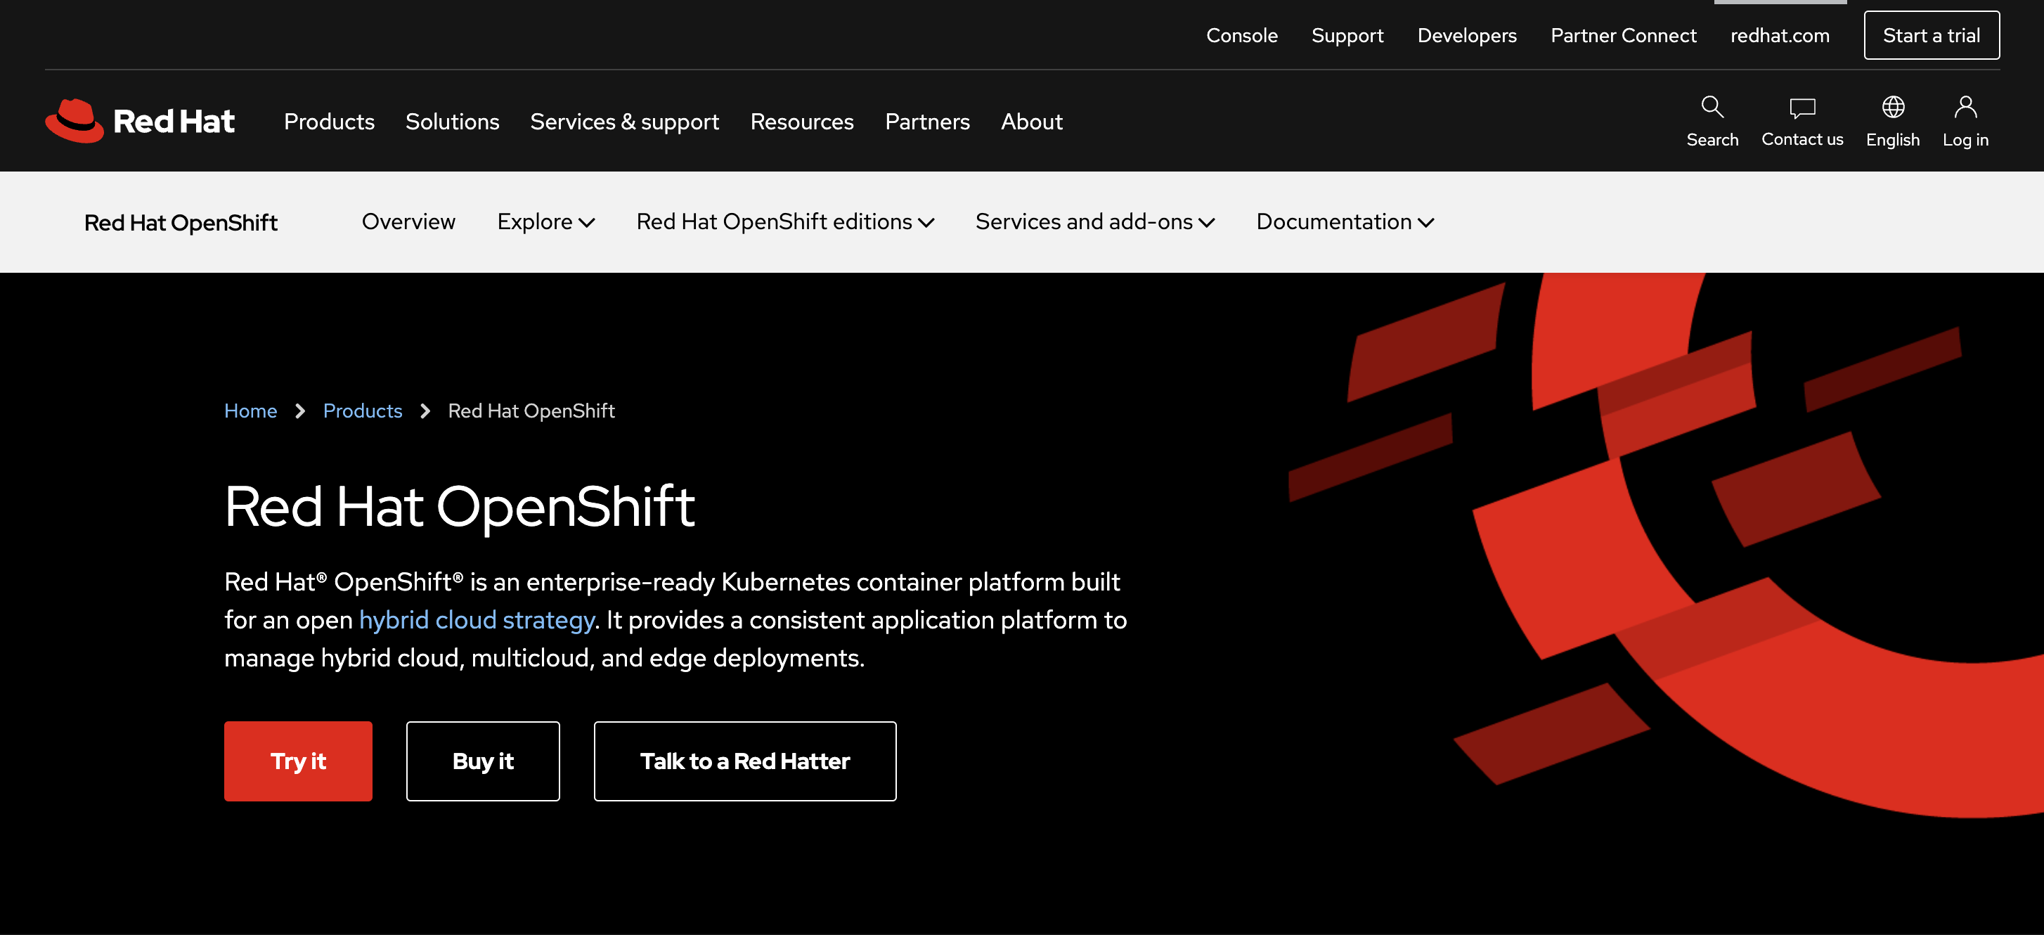Open the Solutions menu item
2044x935 pixels.
(x=453, y=120)
